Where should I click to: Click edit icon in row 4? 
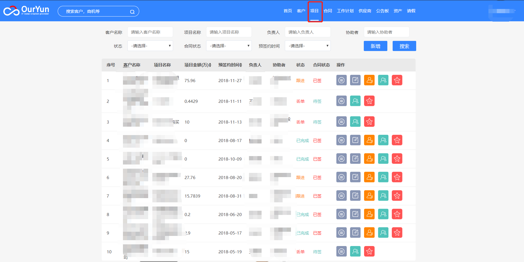tap(355, 140)
